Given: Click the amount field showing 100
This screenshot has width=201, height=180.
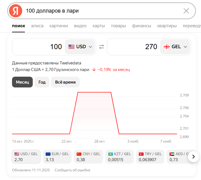Looking at the screenshot, I should (x=39, y=47).
